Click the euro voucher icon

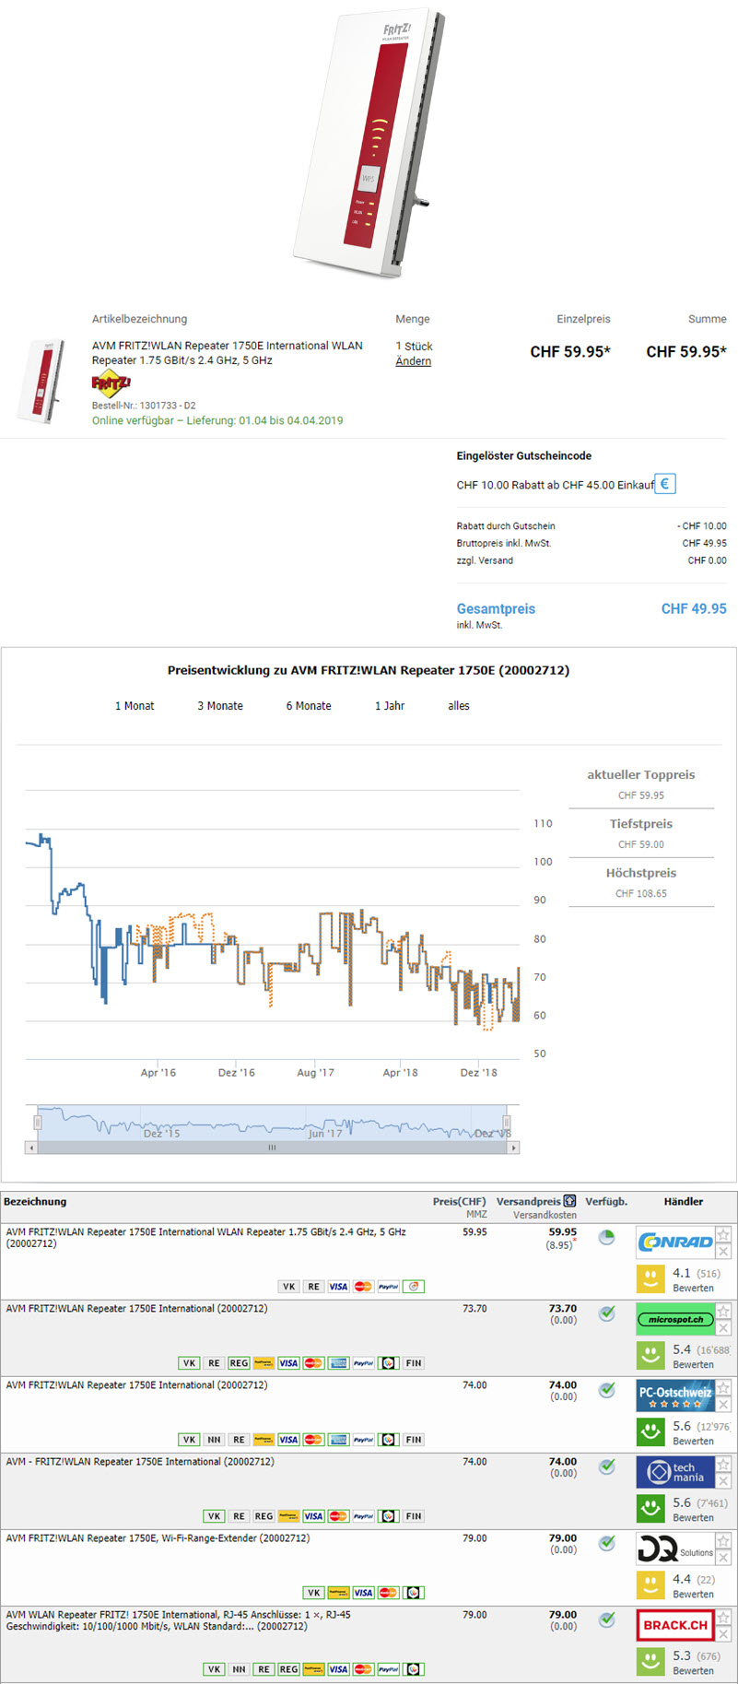click(664, 484)
